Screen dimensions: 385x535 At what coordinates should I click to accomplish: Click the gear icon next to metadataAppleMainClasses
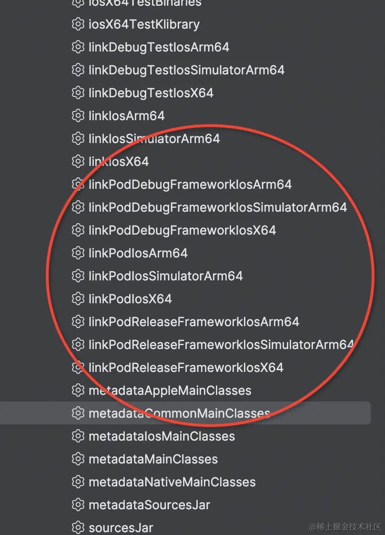(78, 390)
